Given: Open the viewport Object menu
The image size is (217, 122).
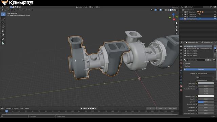Looking at the screenshot, I should pos(30,10).
